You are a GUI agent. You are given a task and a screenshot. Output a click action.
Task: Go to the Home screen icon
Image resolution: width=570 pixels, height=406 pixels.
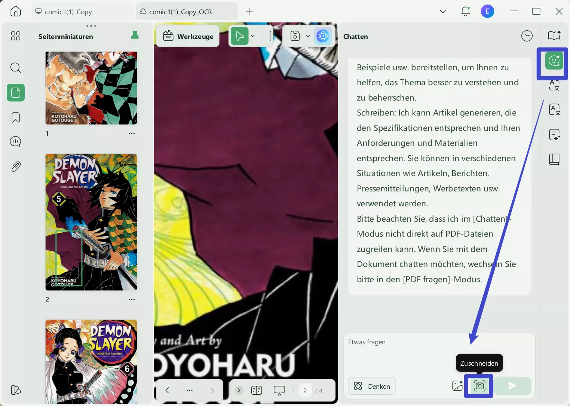(16, 12)
